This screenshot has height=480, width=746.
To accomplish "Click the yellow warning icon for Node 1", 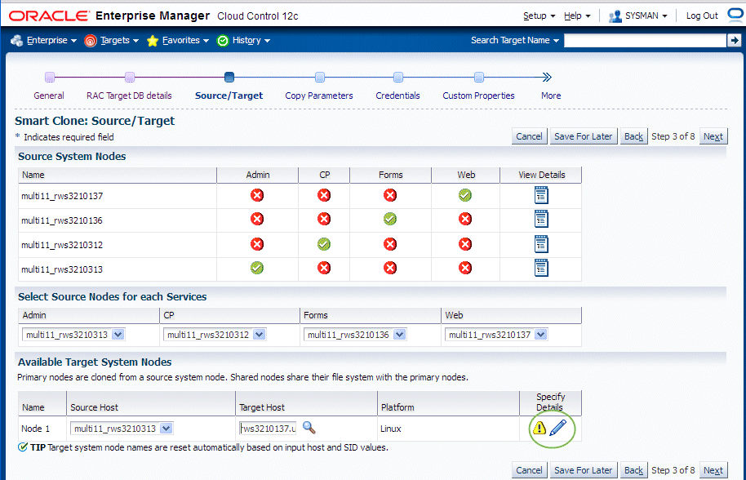I will [539, 428].
